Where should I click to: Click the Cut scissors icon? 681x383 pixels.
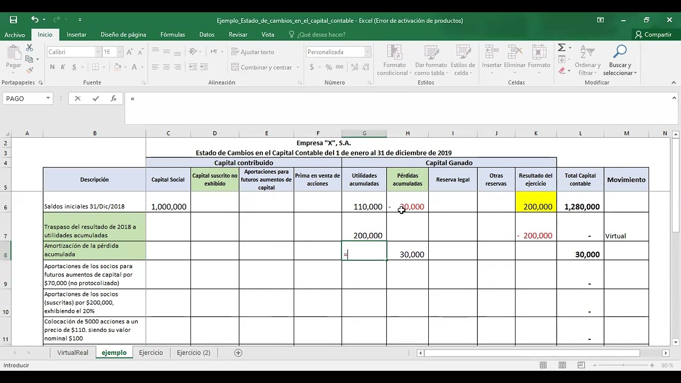[x=29, y=48]
